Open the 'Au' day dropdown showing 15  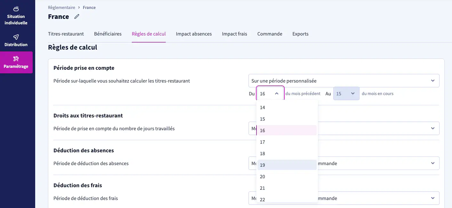tap(346, 93)
